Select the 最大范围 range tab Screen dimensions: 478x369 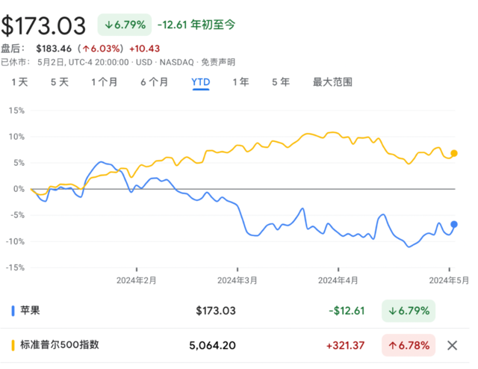click(x=332, y=82)
